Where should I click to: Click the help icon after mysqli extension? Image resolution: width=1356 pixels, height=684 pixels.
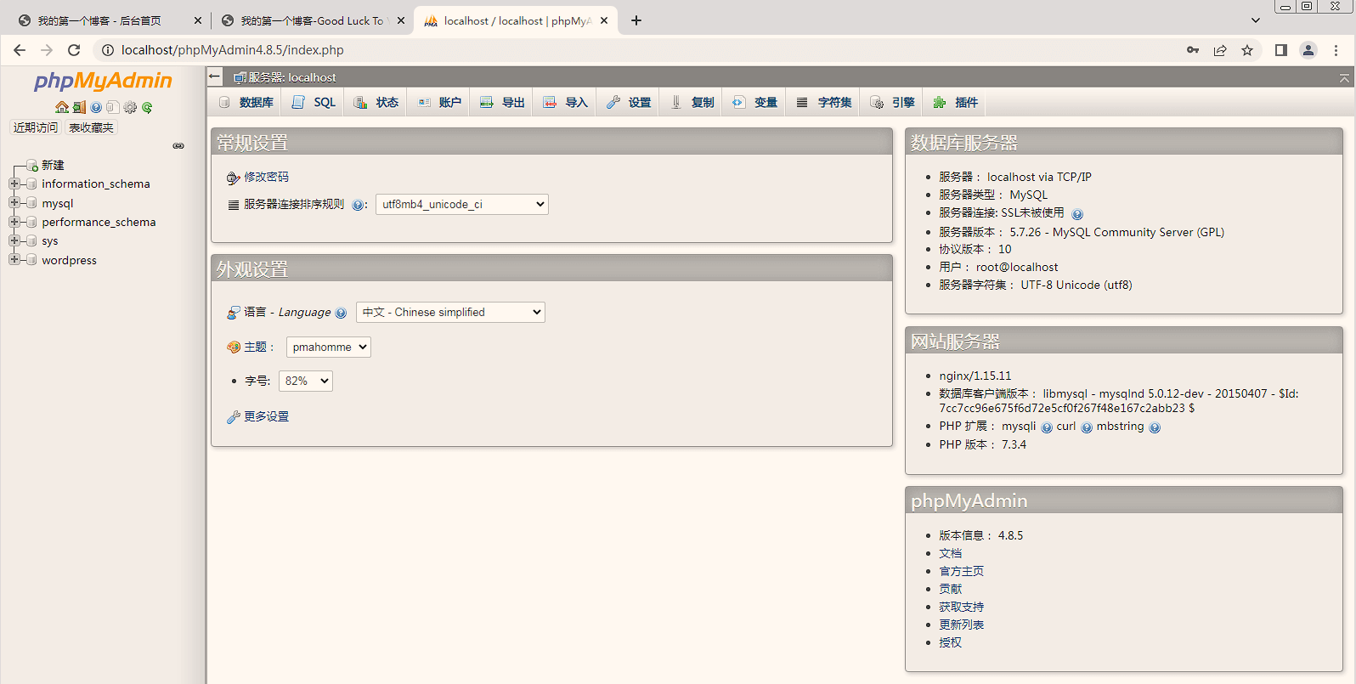[x=1047, y=427]
